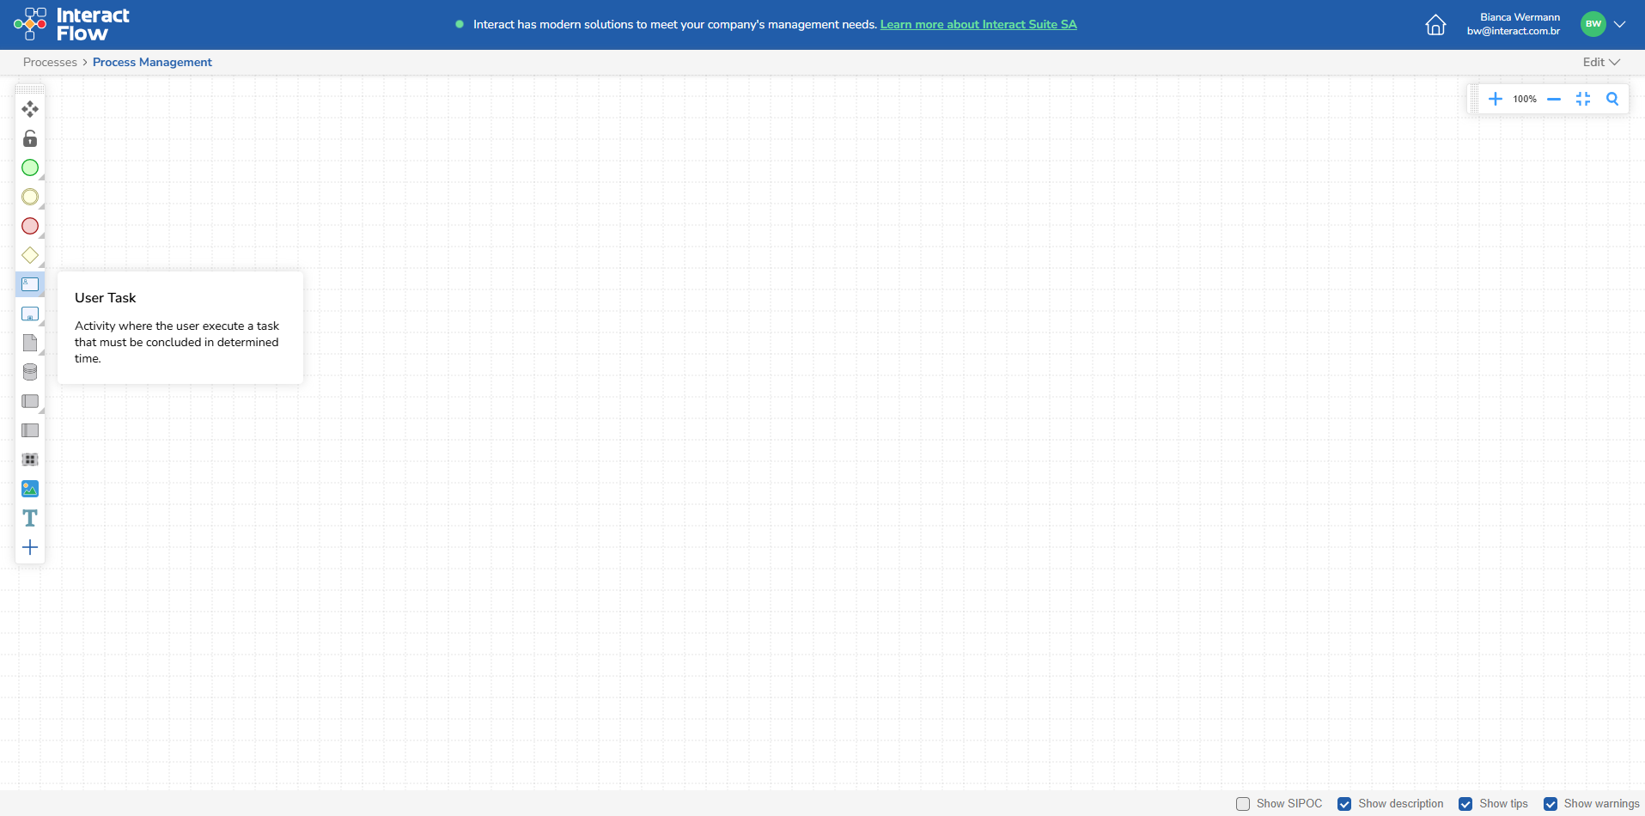Image resolution: width=1645 pixels, height=816 pixels.
Task: Open Learn more about Interact Suite SA link
Action: tap(978, 24)
